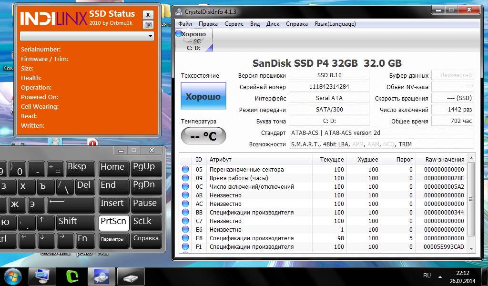Toggle the Shift key on the on-screen keyboard
Image resolution: width=488 pixels, height=286 pixels.
(76, 221)
